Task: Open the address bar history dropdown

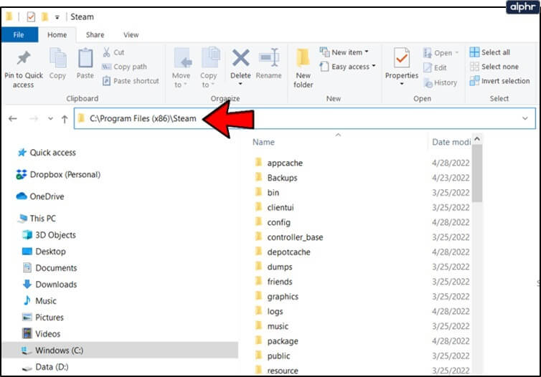Action: (524, 118)
